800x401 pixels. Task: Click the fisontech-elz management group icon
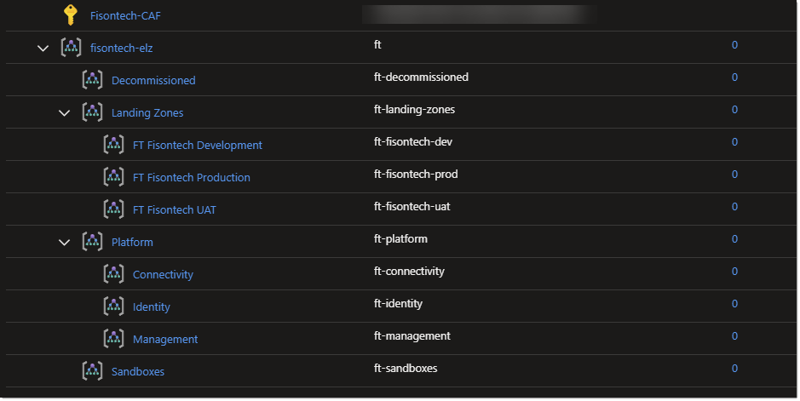point(71,48)
